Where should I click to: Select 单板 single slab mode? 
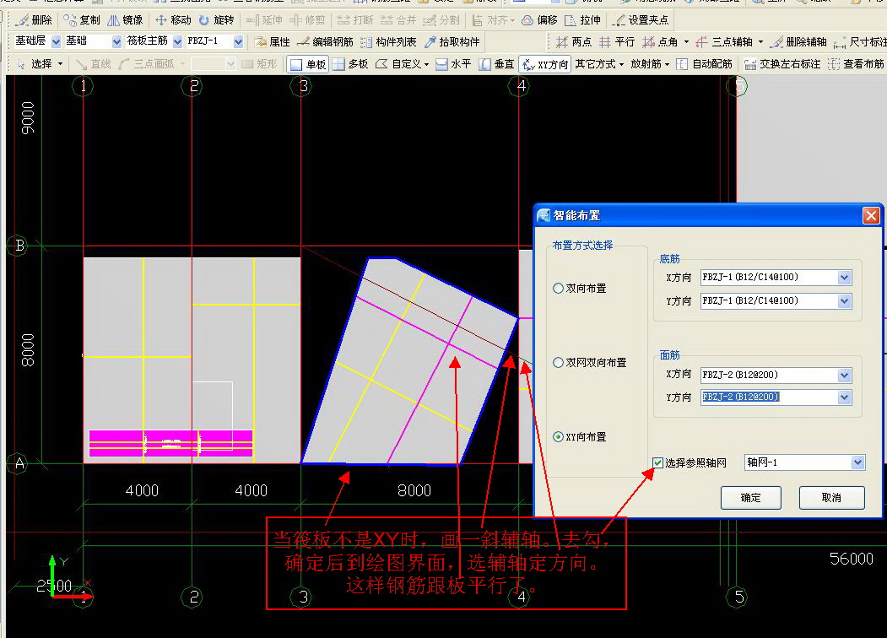tap(308, 64)
